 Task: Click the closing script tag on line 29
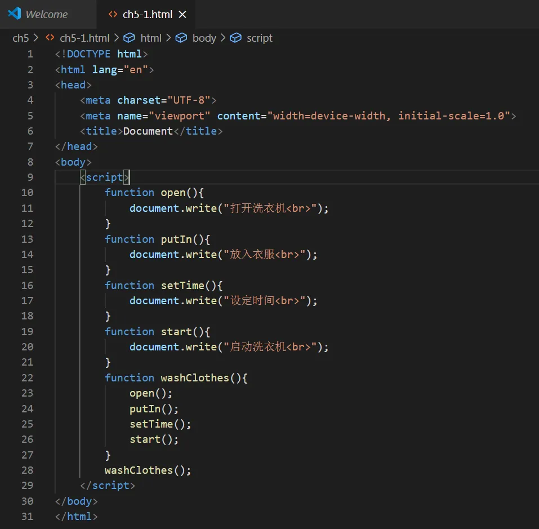tap(108, 486)
